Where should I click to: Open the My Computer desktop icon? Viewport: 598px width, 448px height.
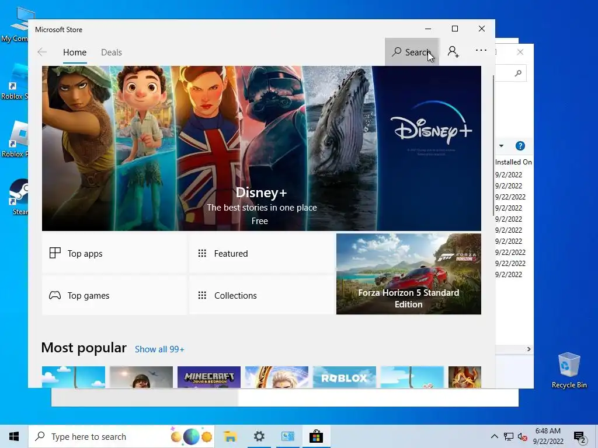pos(15,24)
